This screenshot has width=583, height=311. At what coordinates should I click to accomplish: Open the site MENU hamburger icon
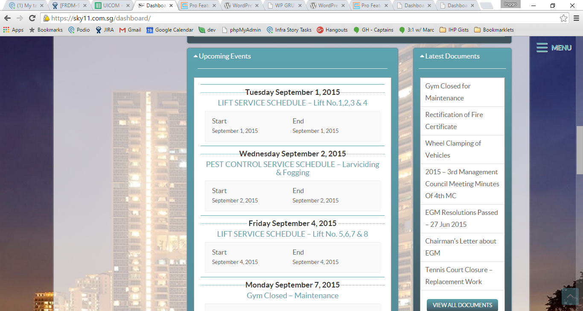pyautogui.click(x=542, y=48)
